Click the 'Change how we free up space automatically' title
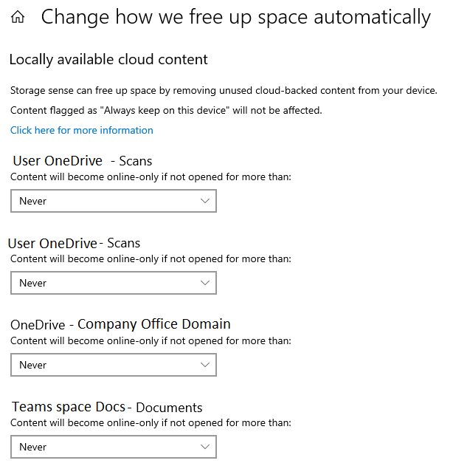453x466 pixels. click(235, 17)
